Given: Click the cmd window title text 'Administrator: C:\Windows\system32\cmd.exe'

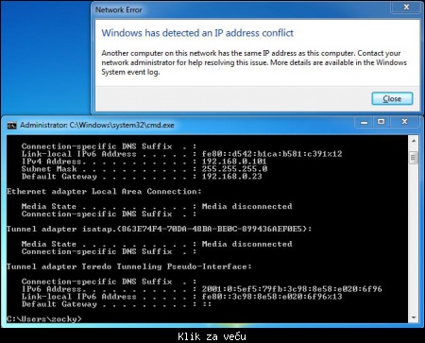Looking at the screenshot, I should tap(97, 126).
